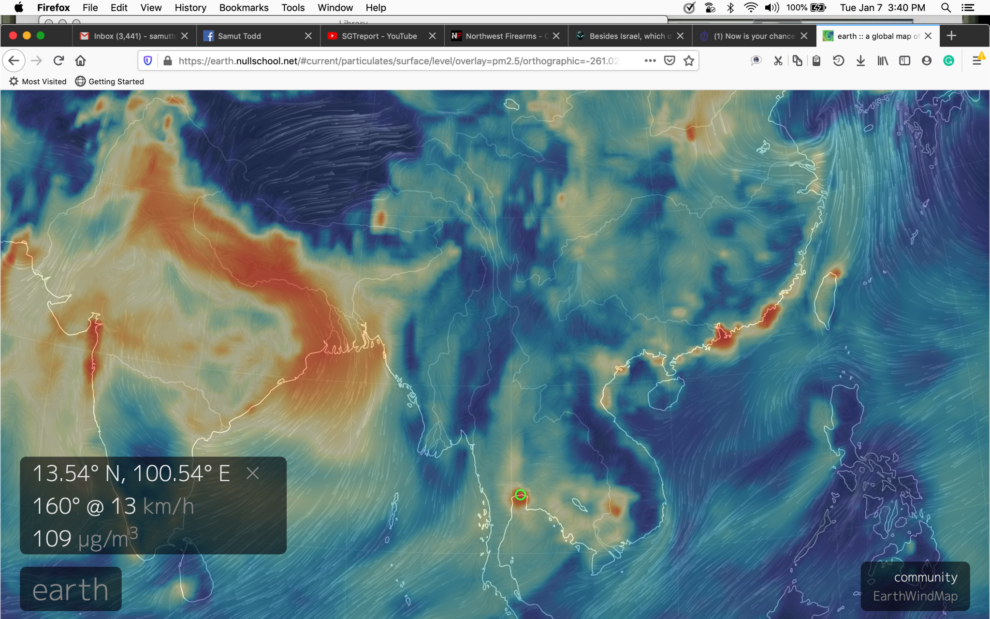This screenshot has width=990, height=619.
Task: Click the nullschool URL address field
Action: [x=396, y=61]
